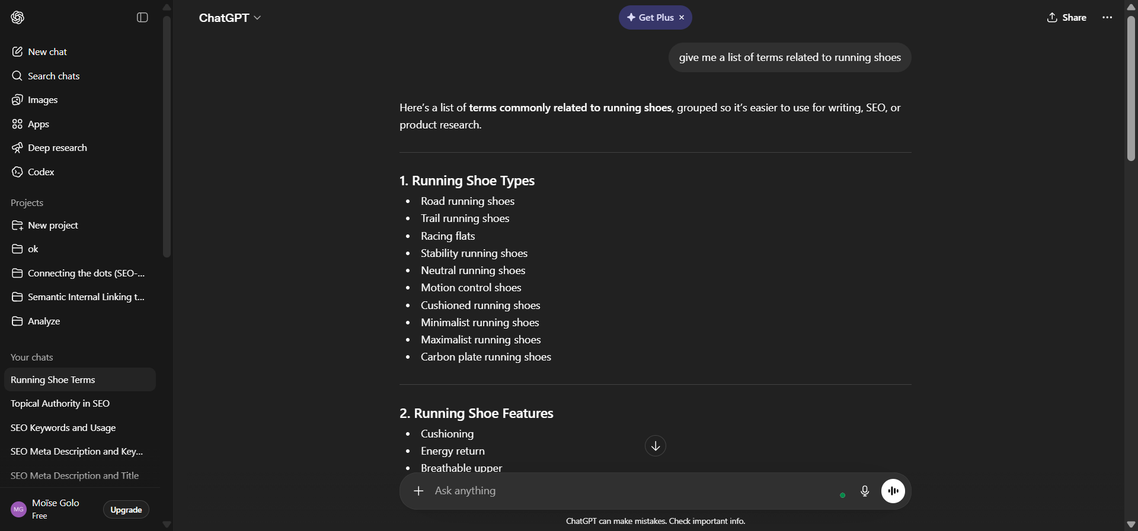Open Search chats

pos(79,76)
